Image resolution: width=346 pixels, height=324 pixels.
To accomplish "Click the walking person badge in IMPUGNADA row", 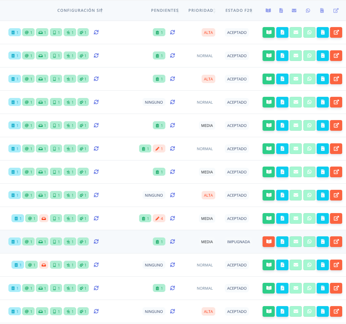I will coord(70,242).
